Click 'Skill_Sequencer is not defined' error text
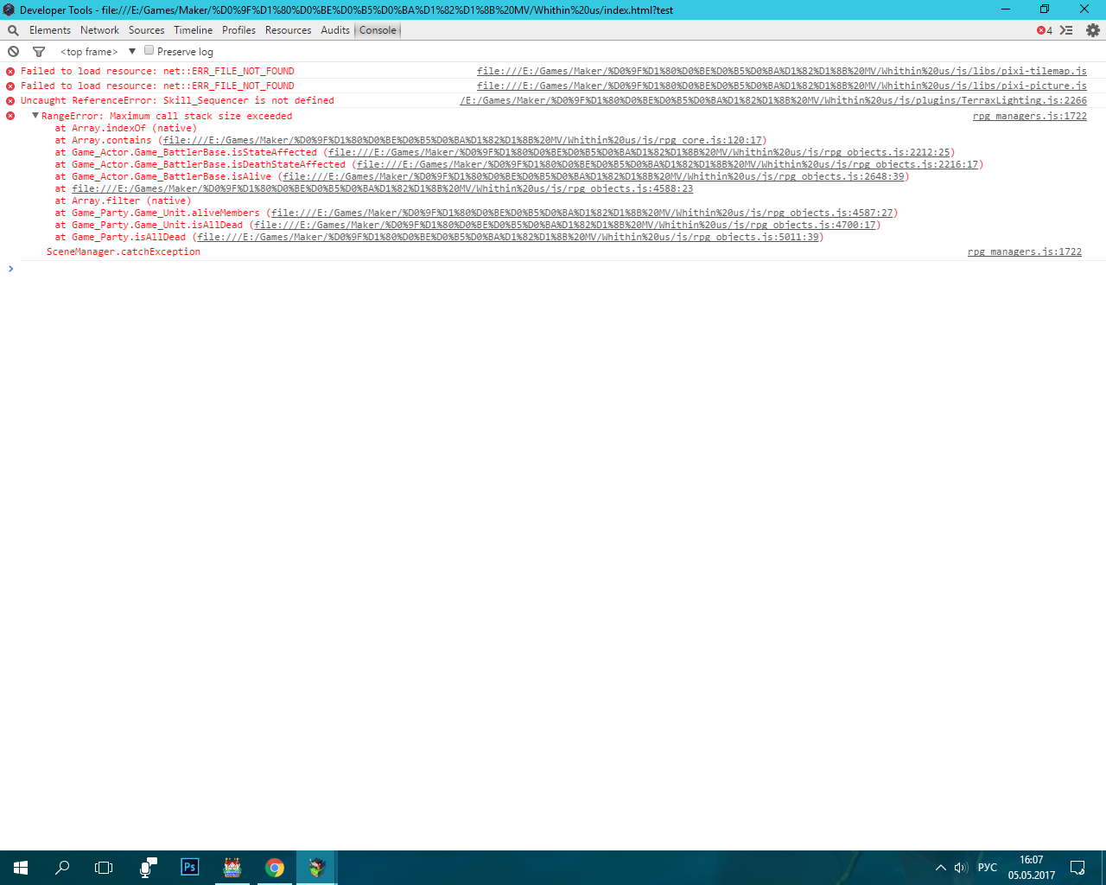This screenshot has width=1106, height=885. pos(249,101)
